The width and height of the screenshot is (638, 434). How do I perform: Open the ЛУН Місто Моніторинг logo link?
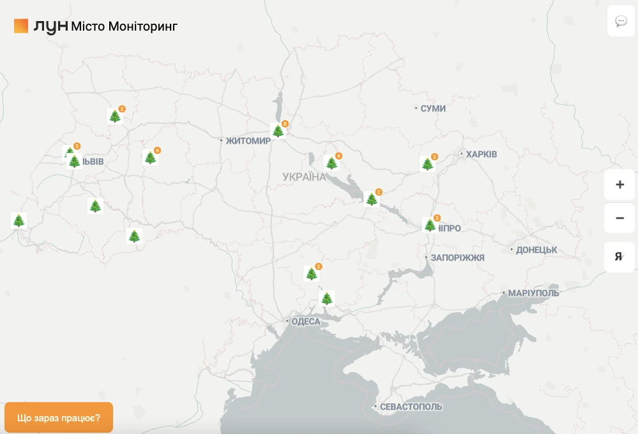point(96,26)
